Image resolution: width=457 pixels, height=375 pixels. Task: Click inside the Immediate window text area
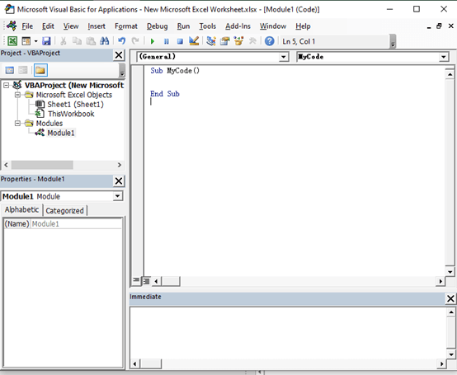point(288,333)
